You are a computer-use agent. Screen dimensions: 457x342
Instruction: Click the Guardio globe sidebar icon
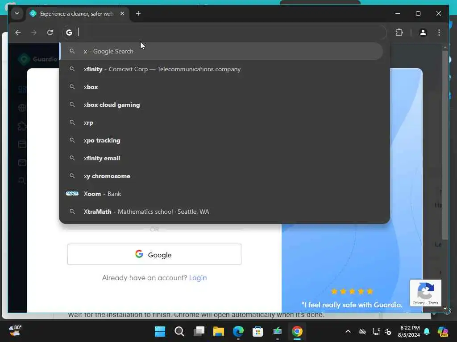22,108
